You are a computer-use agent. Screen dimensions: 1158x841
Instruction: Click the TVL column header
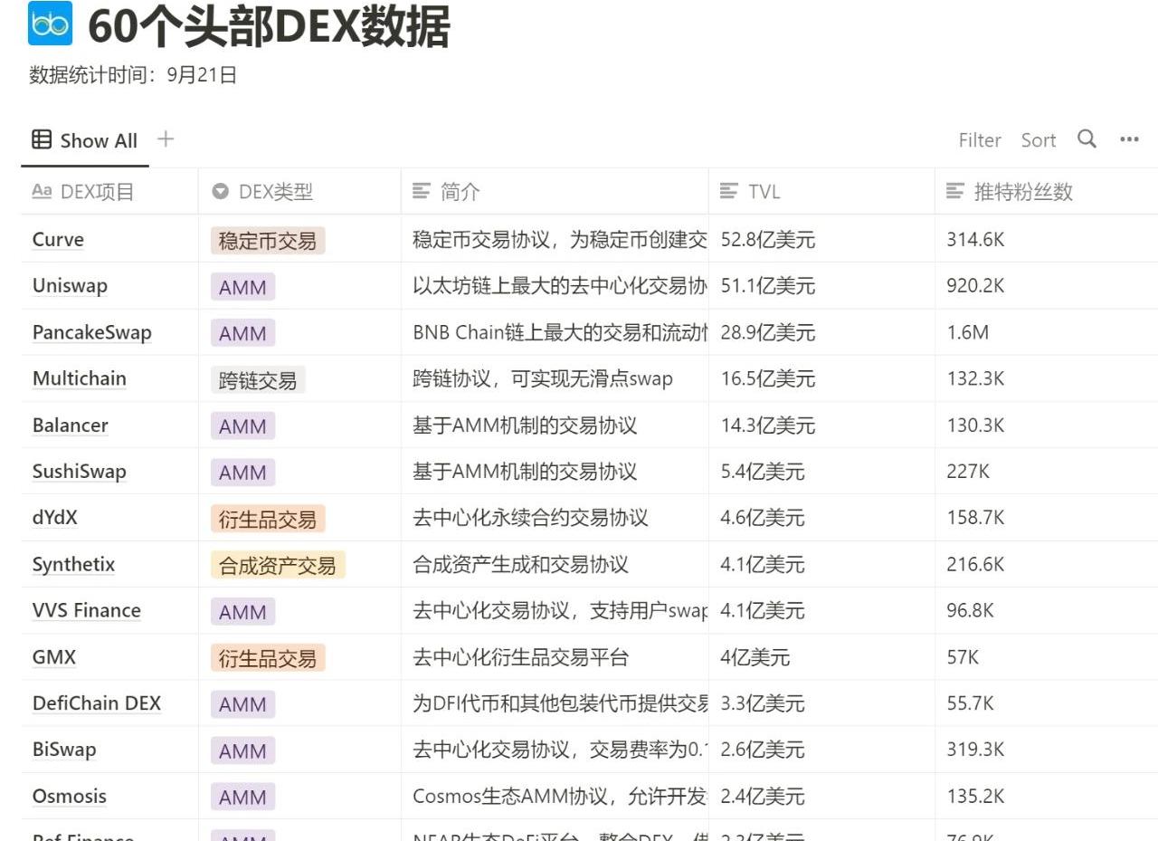click(821, 192)
